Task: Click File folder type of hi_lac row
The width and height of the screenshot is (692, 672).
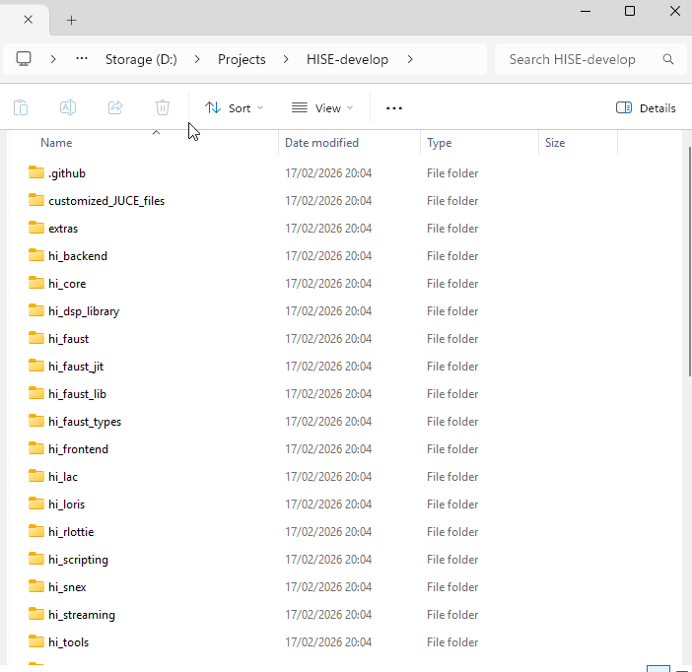Action: pyautogui.click(x=452, y=477)
